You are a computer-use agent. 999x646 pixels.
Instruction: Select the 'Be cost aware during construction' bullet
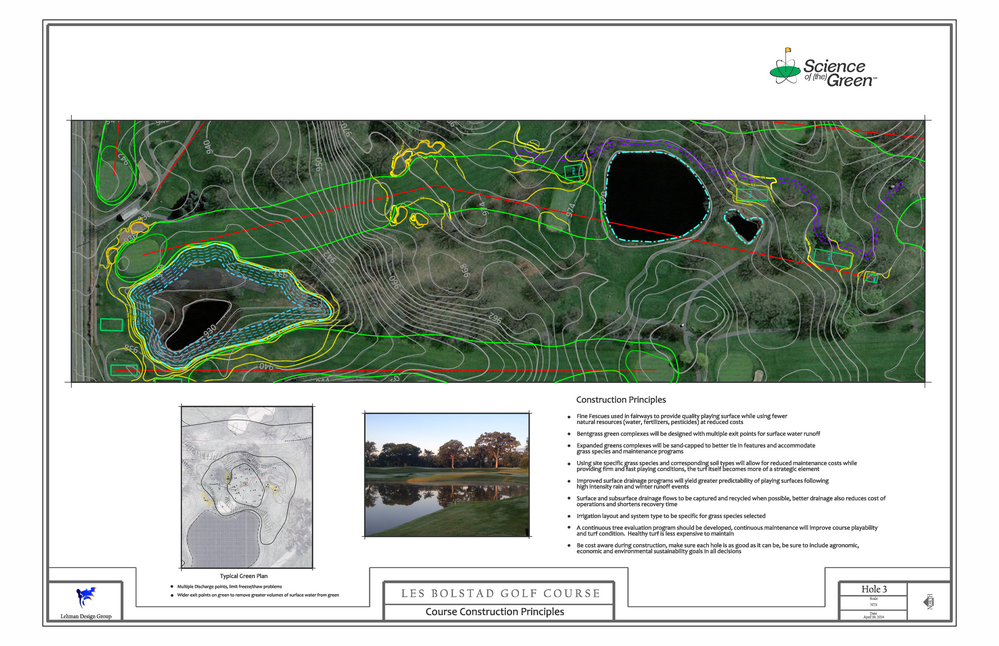[x=717, y=548]
